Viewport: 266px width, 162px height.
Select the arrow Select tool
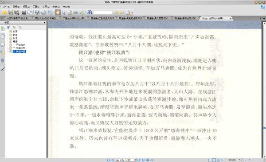click(64, 12)
